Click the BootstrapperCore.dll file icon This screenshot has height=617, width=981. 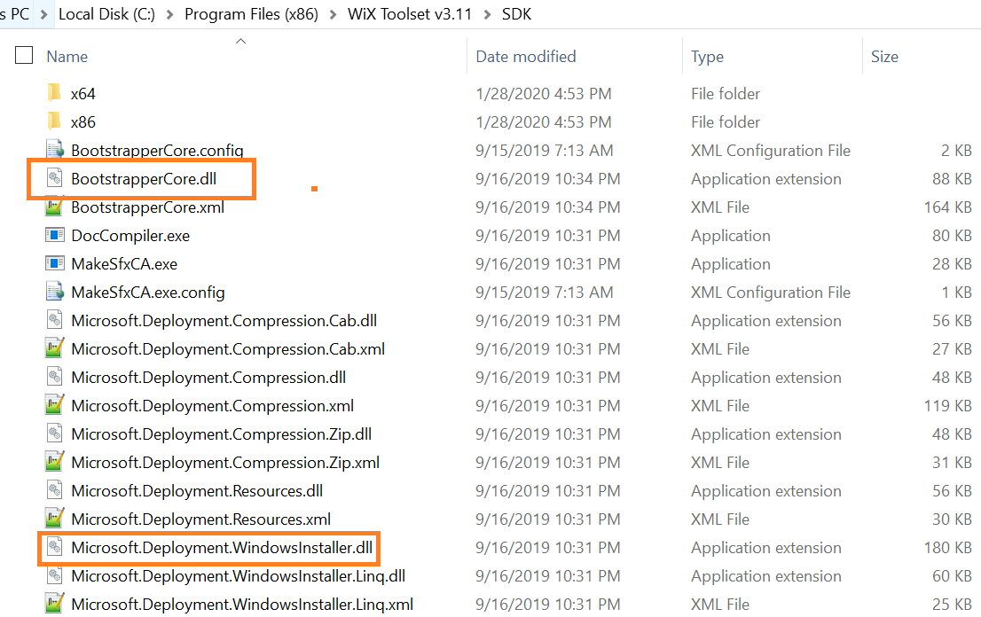[x=55, y=178]
